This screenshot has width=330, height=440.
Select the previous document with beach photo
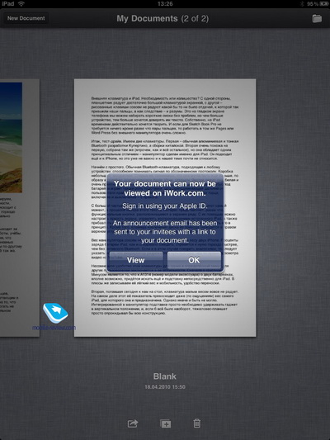tap(19, 208)
